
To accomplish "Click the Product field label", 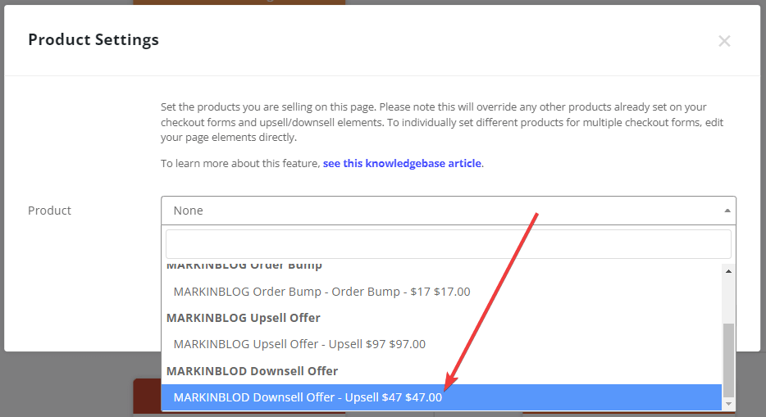I will [50, 211].
